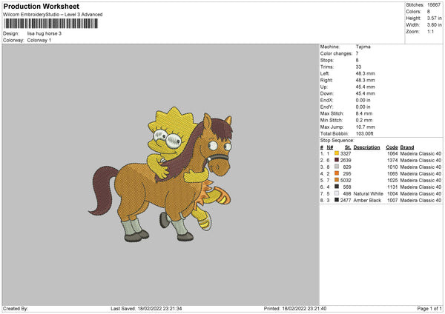Click the 'N#' column header
The height and width of the screenshot is (314, 445).
[330, 147]
